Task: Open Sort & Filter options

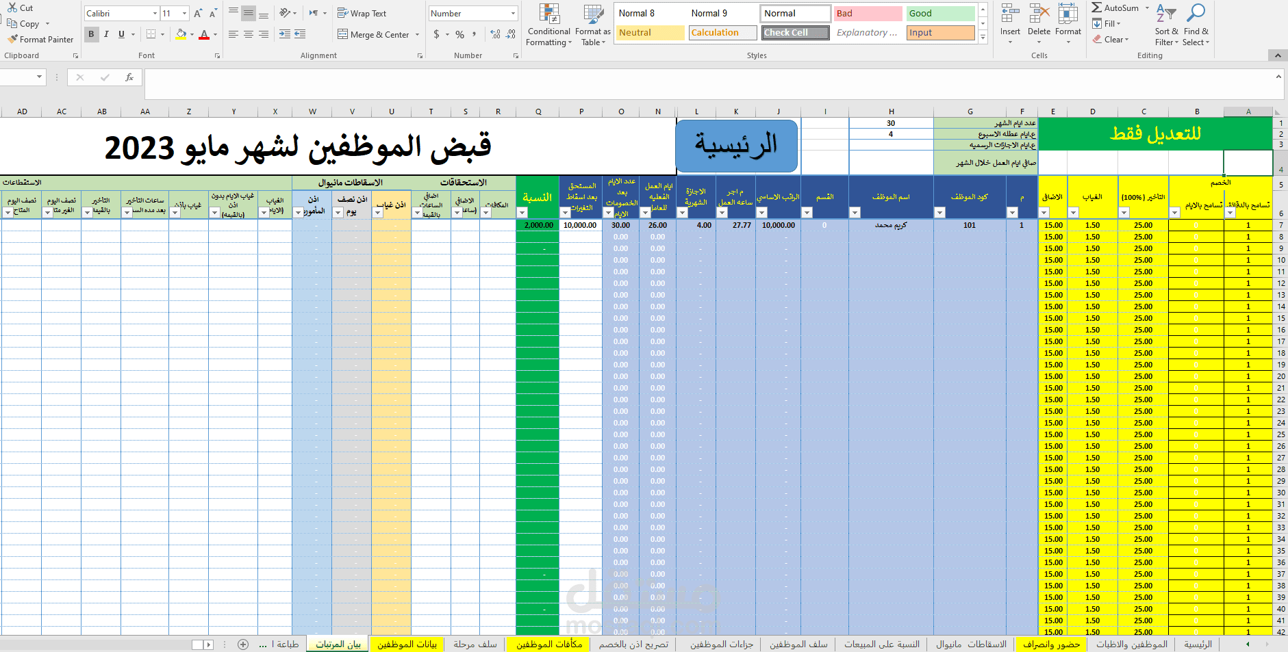Action: click(x=1166, y=25)
